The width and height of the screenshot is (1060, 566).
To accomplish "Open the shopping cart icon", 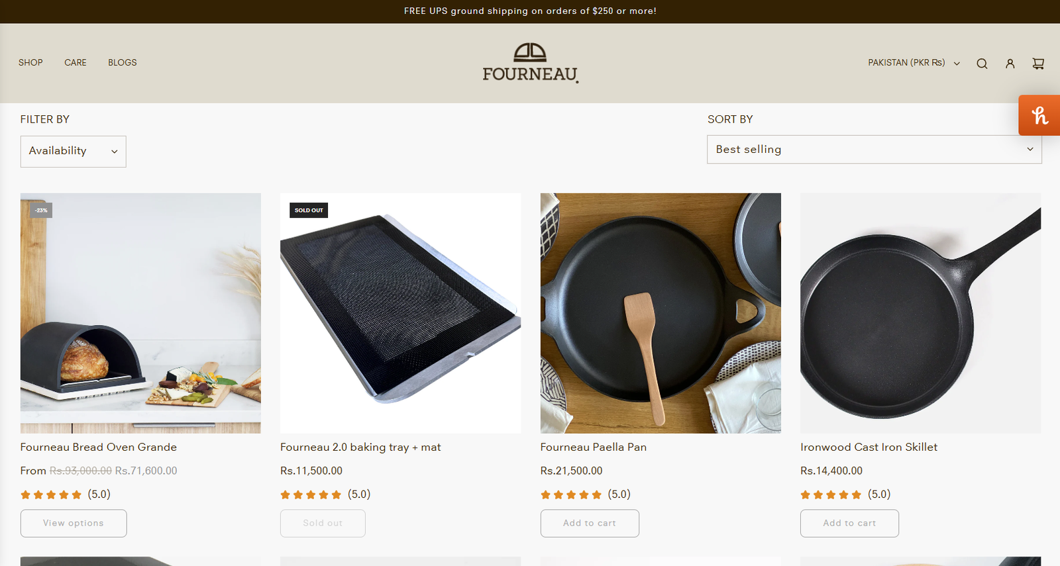I will 1038,64.
